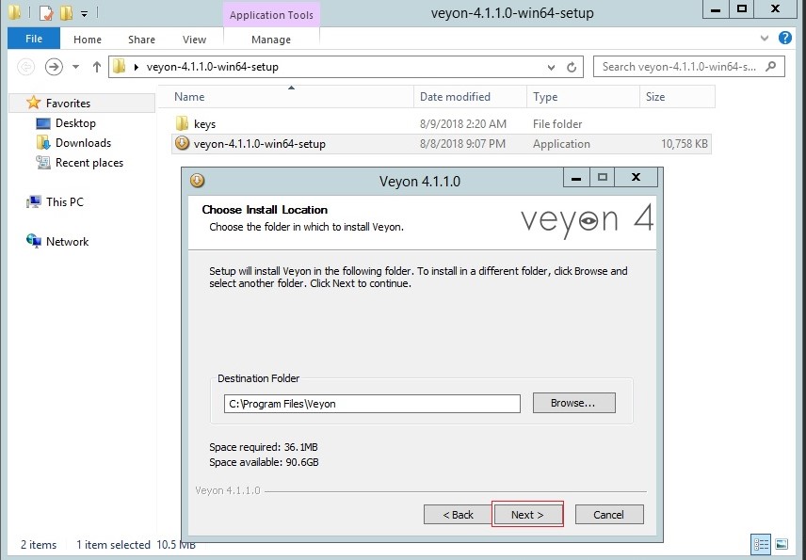Switch to the Share ribbon tab
Screen dimensions: 806x560
point(141,40)
